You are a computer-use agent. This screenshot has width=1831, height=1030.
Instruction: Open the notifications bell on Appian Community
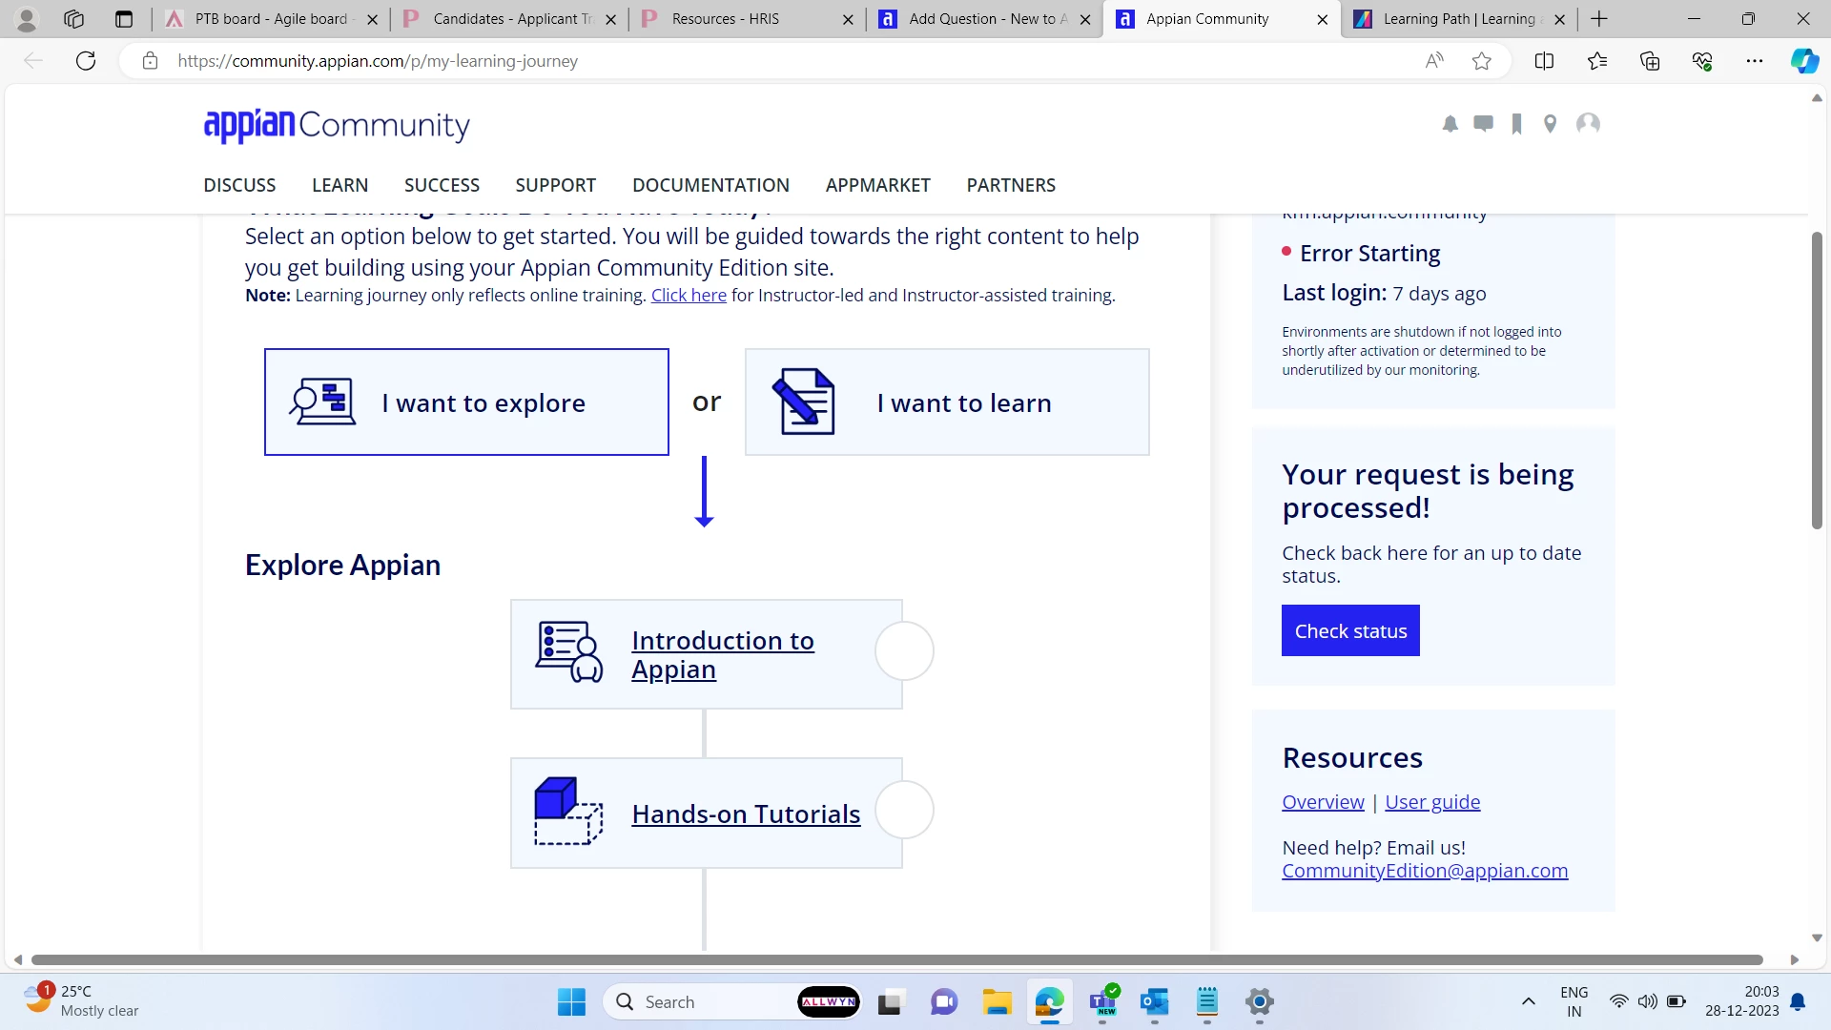point(1450,124)
